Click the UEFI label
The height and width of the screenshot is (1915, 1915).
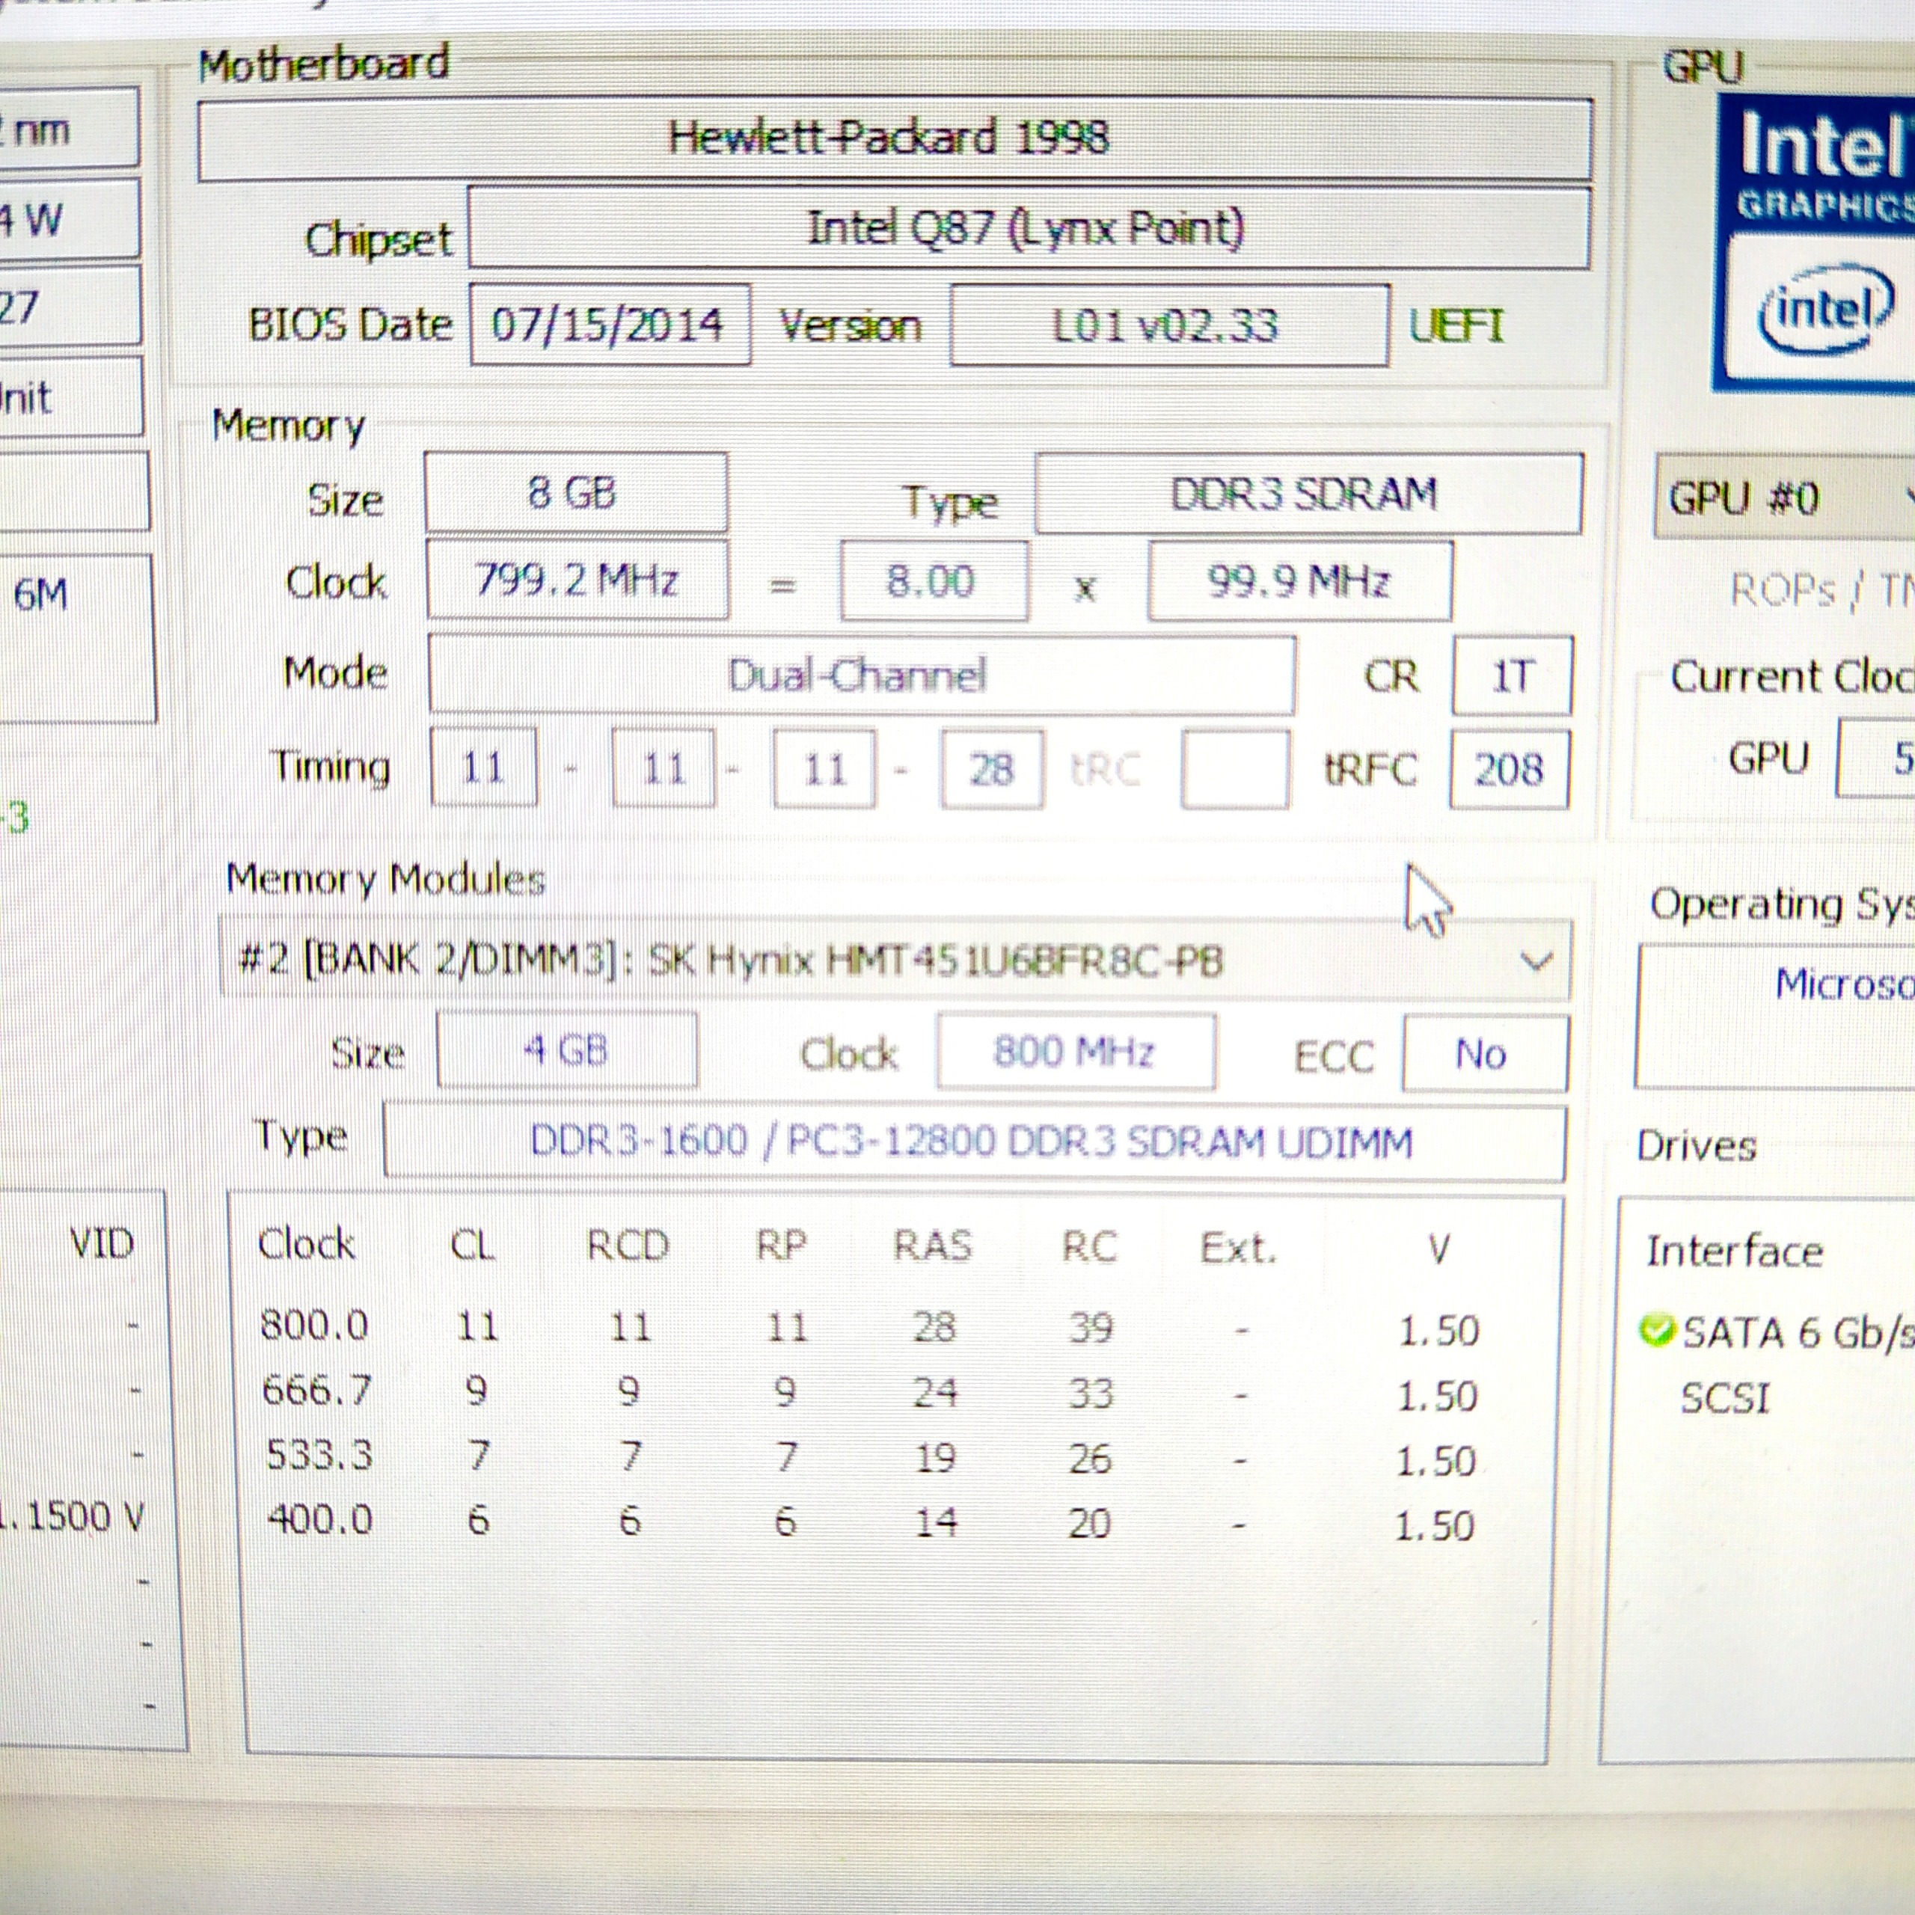point(1457,325)
